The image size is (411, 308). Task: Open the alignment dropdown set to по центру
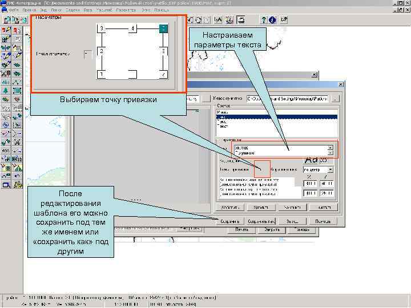coord(331,170)
